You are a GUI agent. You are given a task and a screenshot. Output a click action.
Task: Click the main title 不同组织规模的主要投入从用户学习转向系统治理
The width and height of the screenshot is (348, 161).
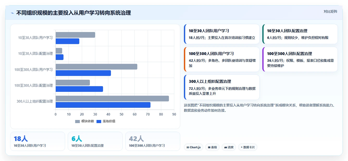73,13
